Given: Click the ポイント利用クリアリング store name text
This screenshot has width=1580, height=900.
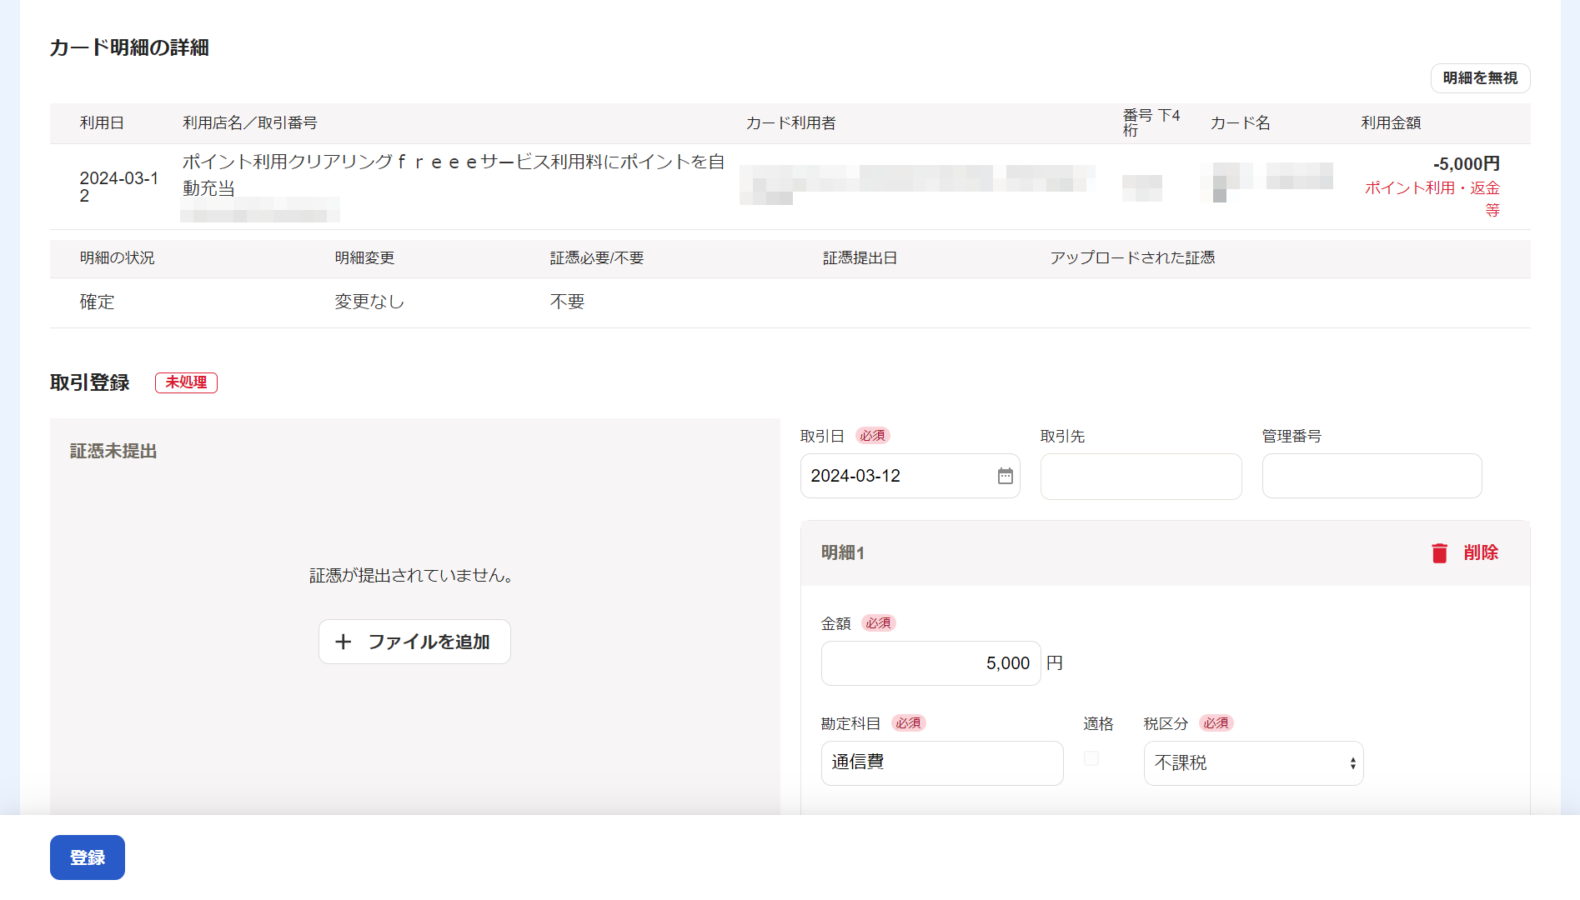Looking at the screenshot, I should (x=454, y=175).
